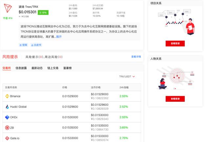Viewport: 210px width, 142px height.
Task: Click the Huobi Global exchange name
Action: point(18,107)
